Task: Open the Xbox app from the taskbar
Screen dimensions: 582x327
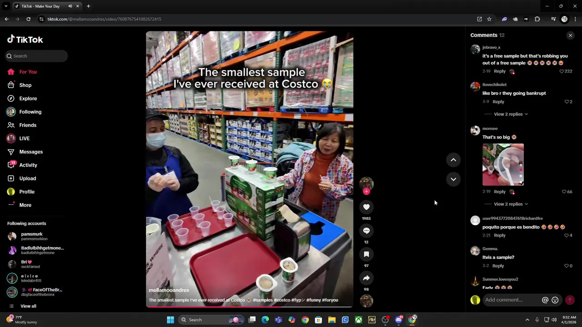Action: (359, 320)
